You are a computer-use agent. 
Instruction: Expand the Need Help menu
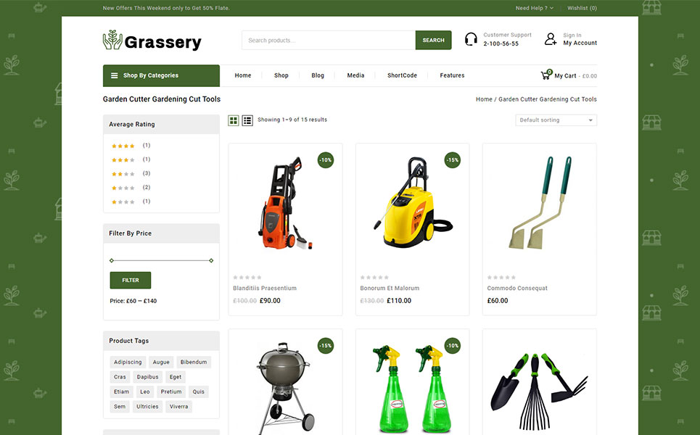[534, 8]
